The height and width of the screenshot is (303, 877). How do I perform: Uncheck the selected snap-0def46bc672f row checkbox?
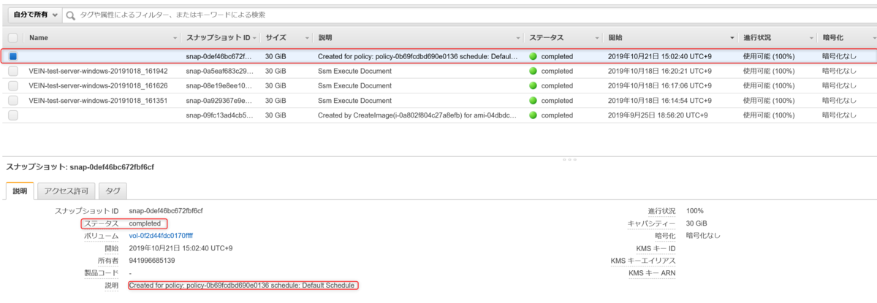click(x=13, y=55)
